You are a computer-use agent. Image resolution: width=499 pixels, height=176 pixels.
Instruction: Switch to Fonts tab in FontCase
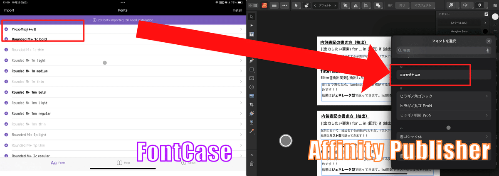click(x=58, y=163)
